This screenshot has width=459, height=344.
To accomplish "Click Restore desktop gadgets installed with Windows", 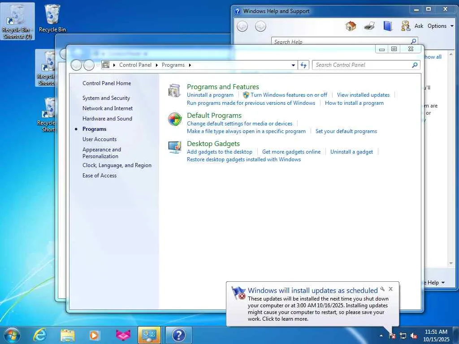I will coord(244,159).
